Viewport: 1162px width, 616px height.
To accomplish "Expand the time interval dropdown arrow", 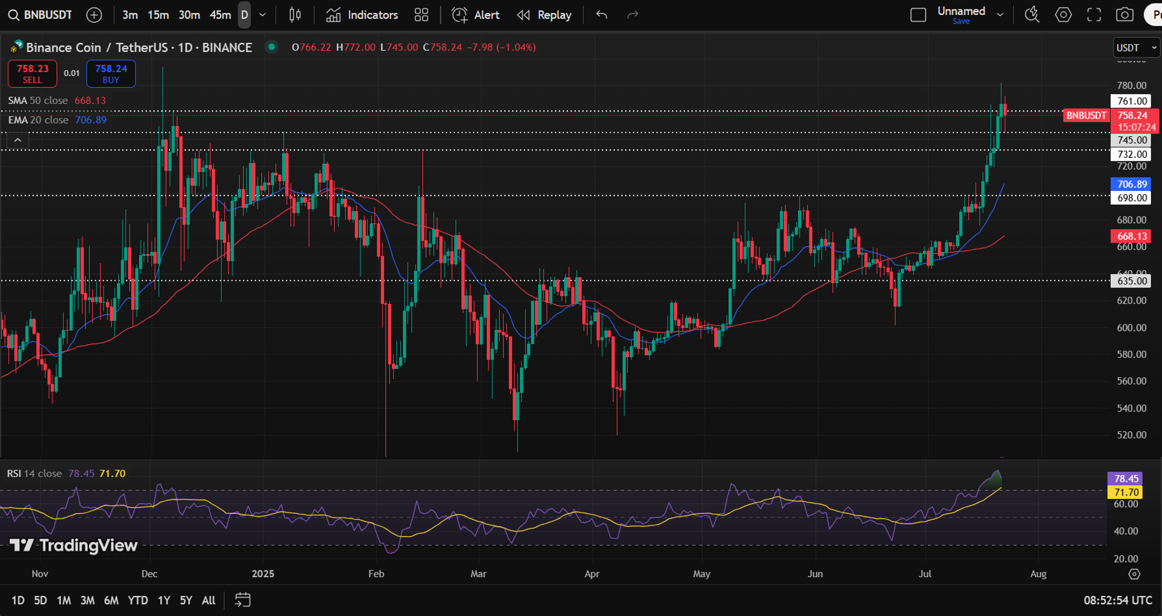I will (263, 15).
